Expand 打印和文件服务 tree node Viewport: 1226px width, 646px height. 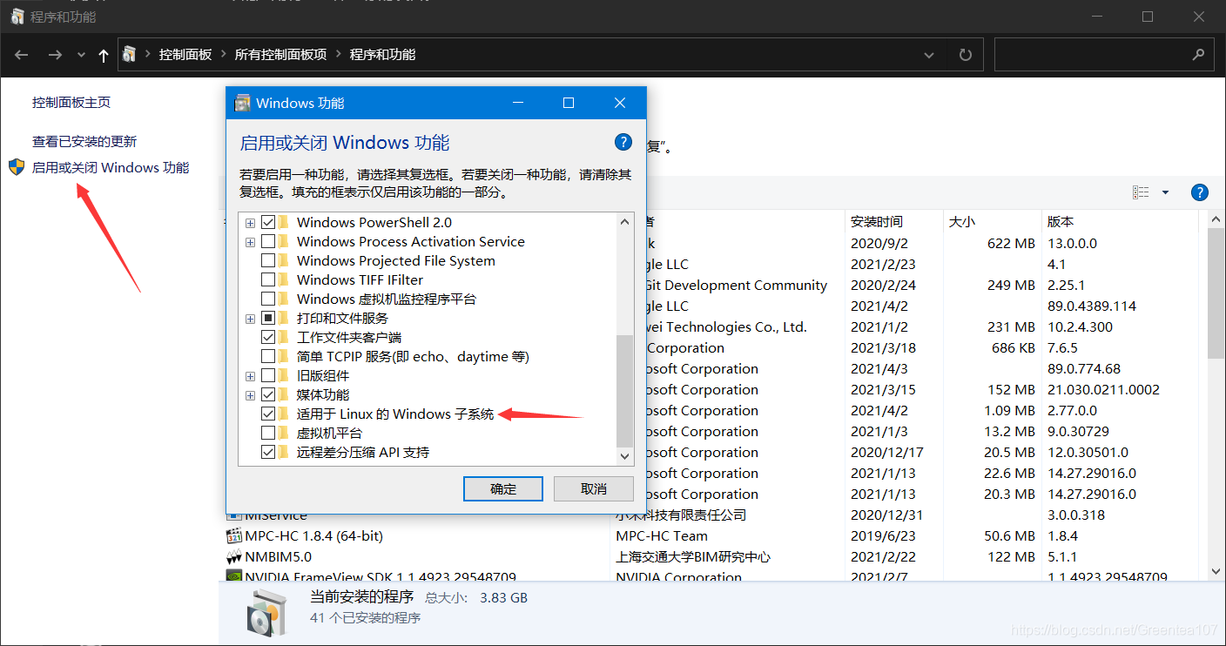tap(250, 318)
